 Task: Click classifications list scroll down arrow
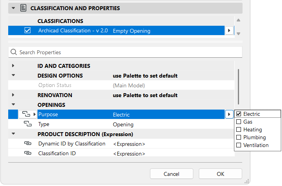(239, 34)
